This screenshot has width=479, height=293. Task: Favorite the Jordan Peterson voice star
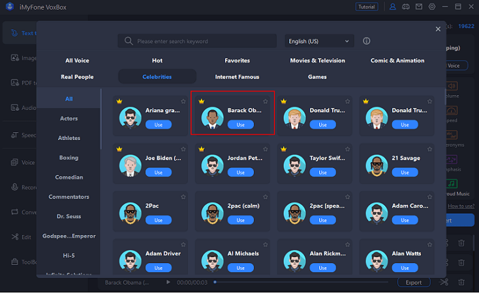click(265, 149)
